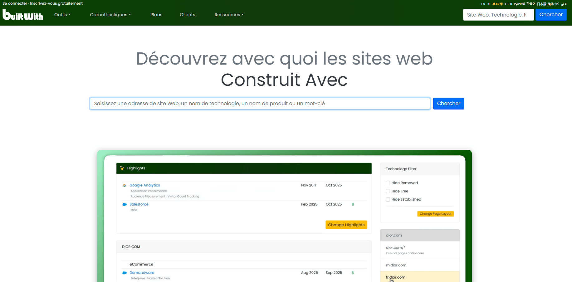The width and height of the screenshot is (572, 282).
Task: Open the Outils dropdown menu
Action: point(62,14)
